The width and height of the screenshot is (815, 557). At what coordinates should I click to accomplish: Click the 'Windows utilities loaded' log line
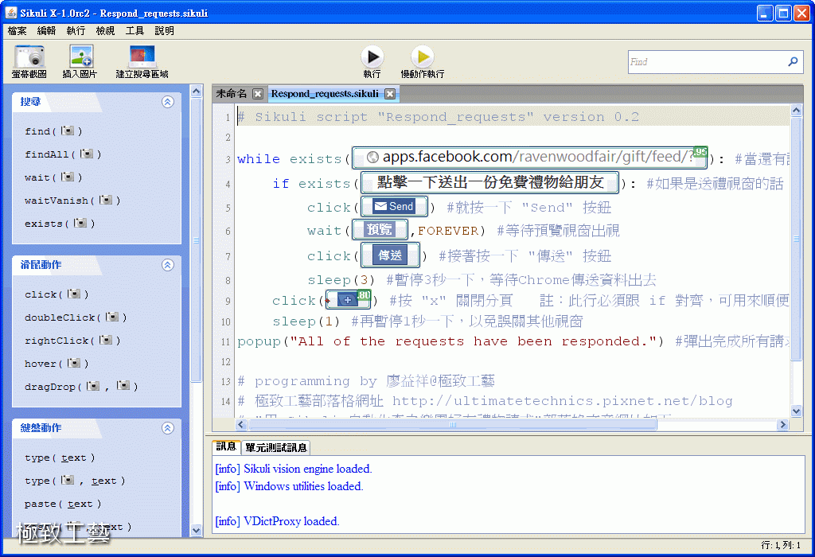(x=290, y=486)
